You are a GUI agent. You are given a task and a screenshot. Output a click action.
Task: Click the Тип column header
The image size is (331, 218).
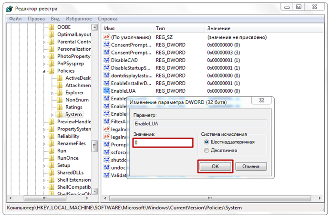tap(161, 29)
